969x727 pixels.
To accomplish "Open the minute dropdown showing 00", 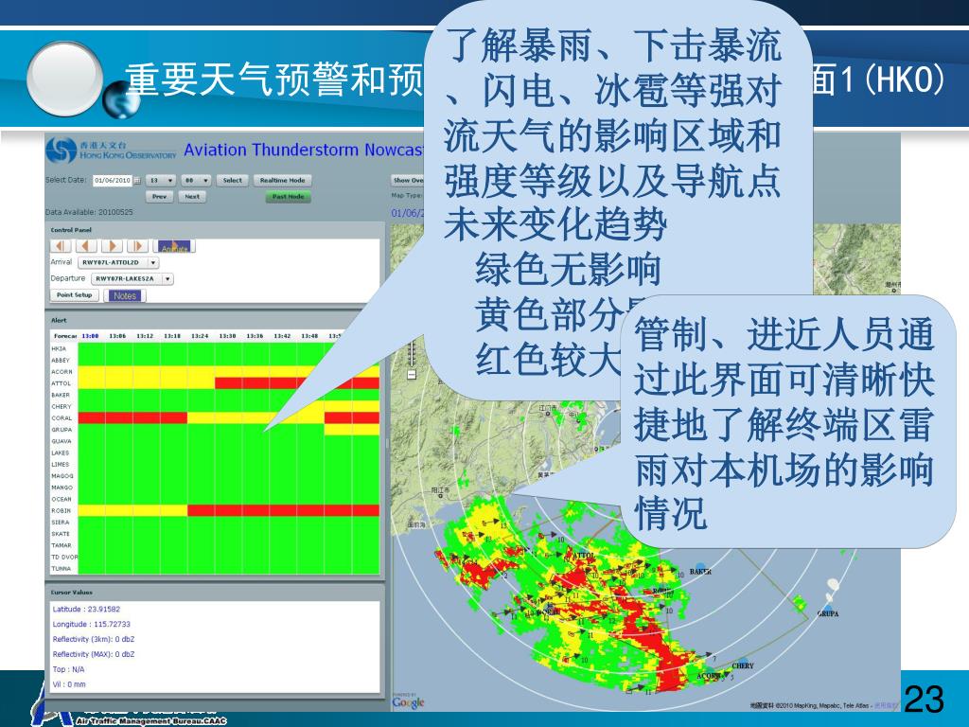I will 197,181.
